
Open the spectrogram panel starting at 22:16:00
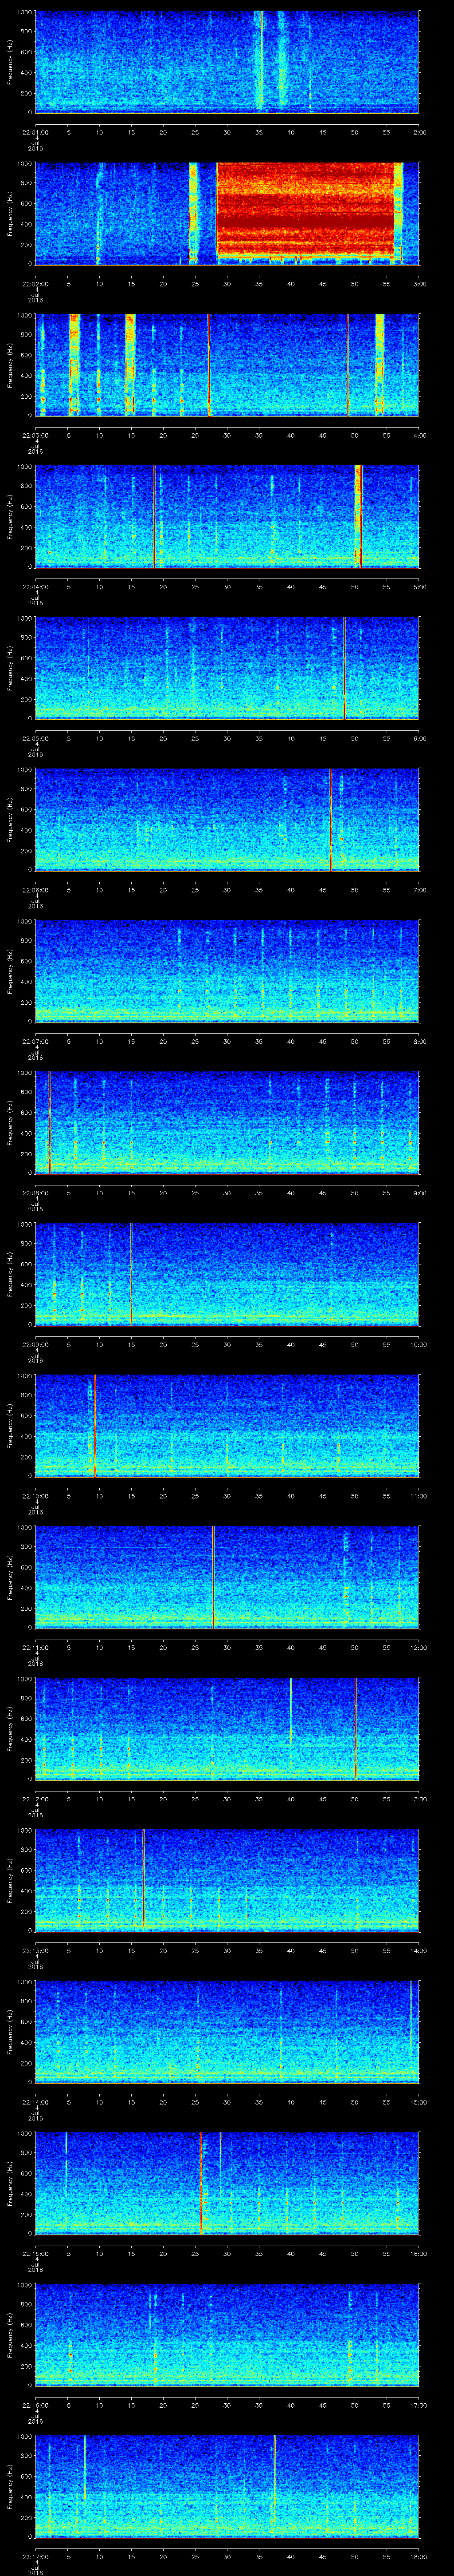tap(227, 2334)
